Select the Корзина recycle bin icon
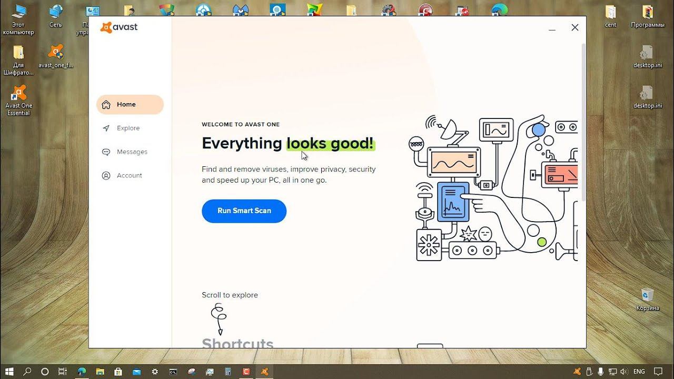 click(647, 300)
